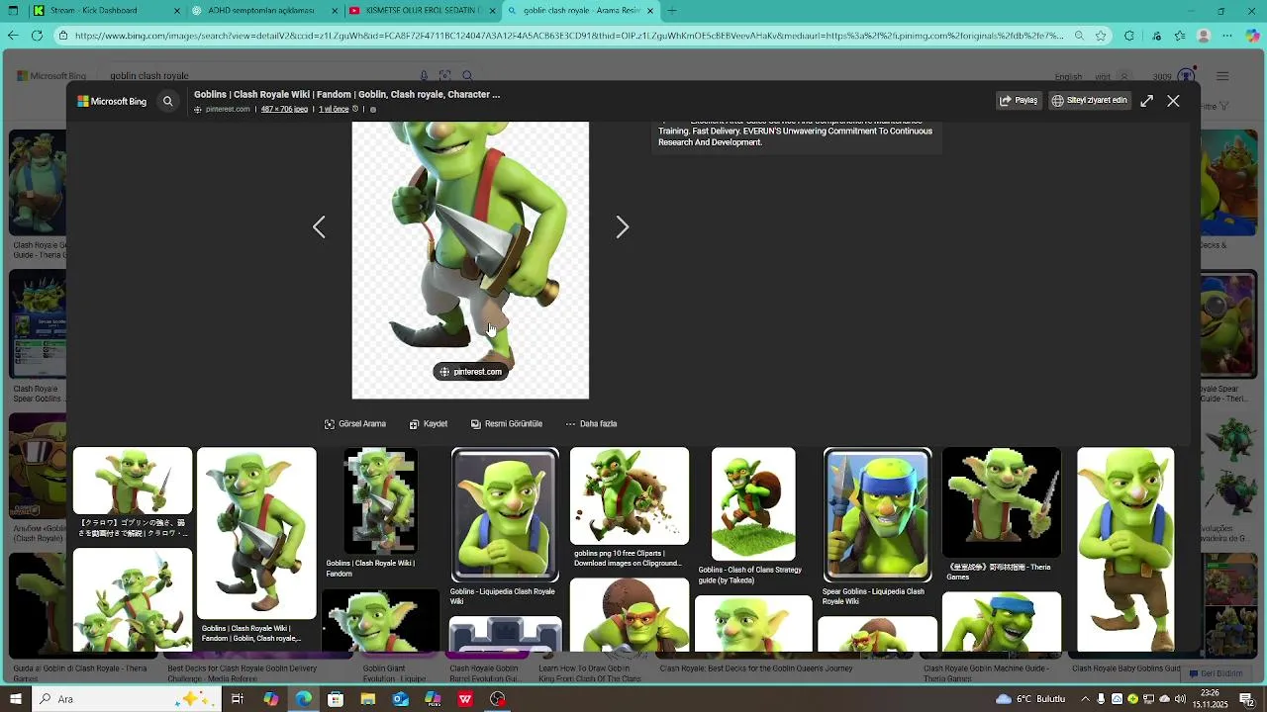The width and height of the screenshot is (1267, 712).
Task: Click the pinterest.com source badge on image
Action: coord(470,372)
